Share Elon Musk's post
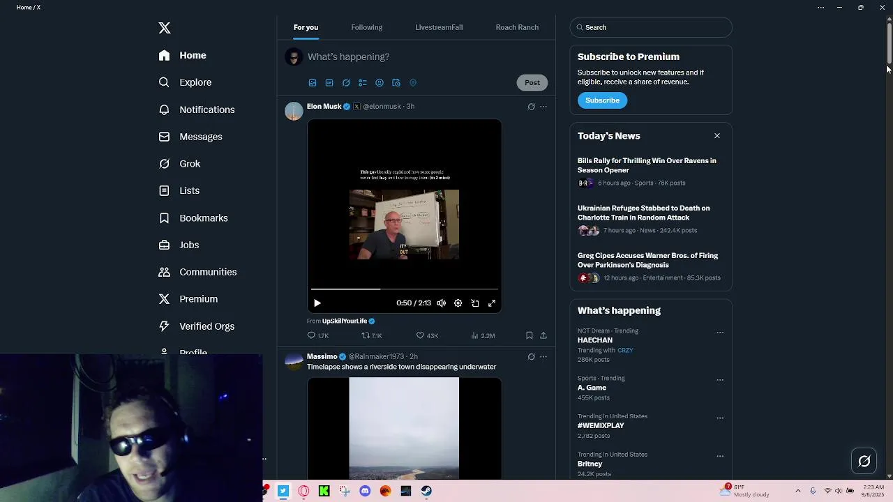 click(543, 336)
